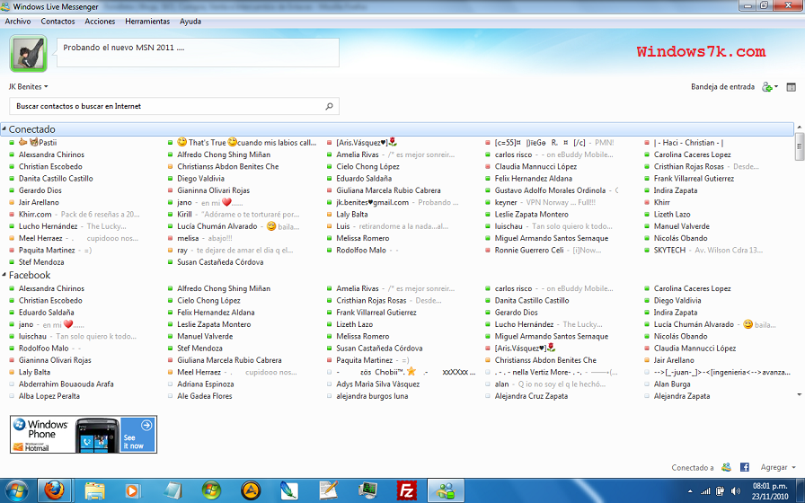Click the contact list vertical scrollbar
This screenshot has width=805, height=503.
click(x=799, y=146)
